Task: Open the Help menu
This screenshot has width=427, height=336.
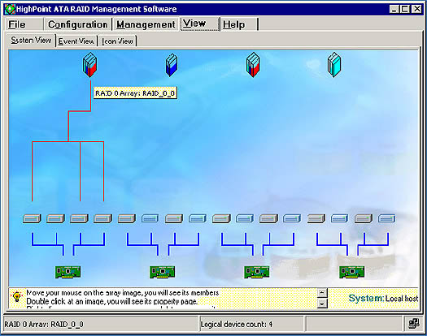Action: [233, 24]
